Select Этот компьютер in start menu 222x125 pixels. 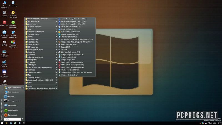14,92
